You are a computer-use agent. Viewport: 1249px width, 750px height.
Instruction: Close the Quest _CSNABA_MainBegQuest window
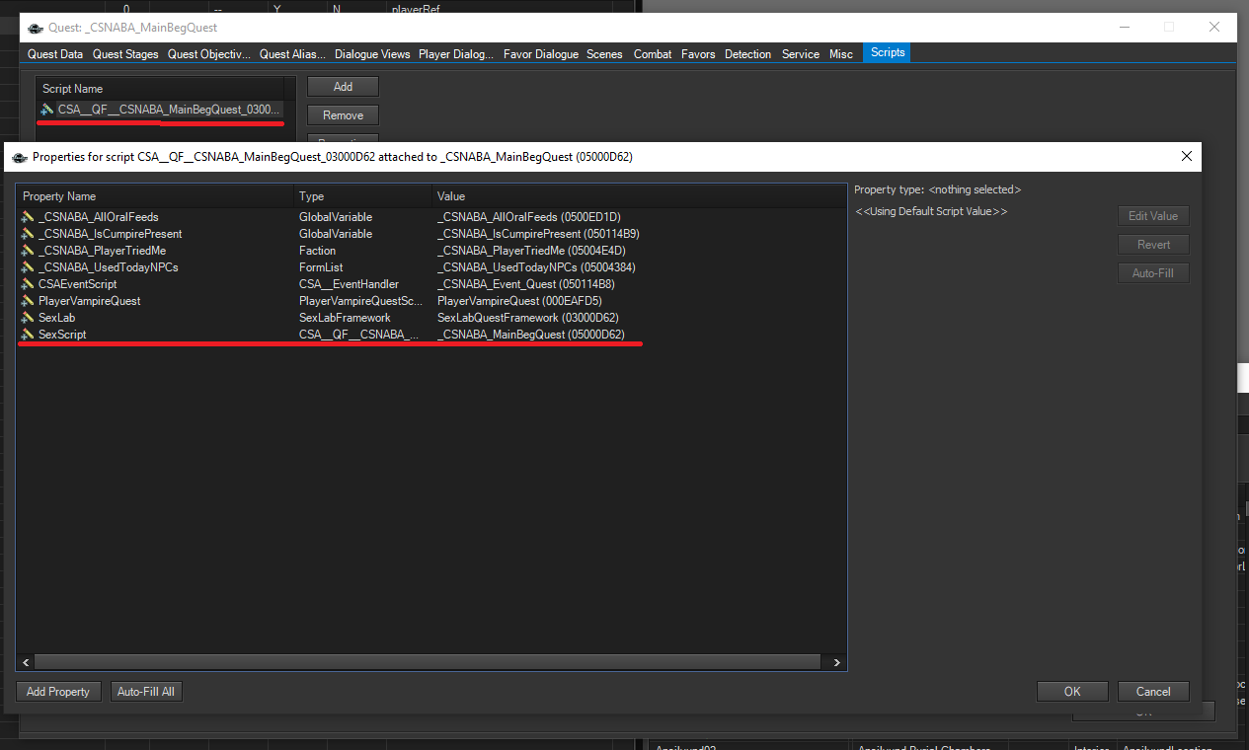1214,28
